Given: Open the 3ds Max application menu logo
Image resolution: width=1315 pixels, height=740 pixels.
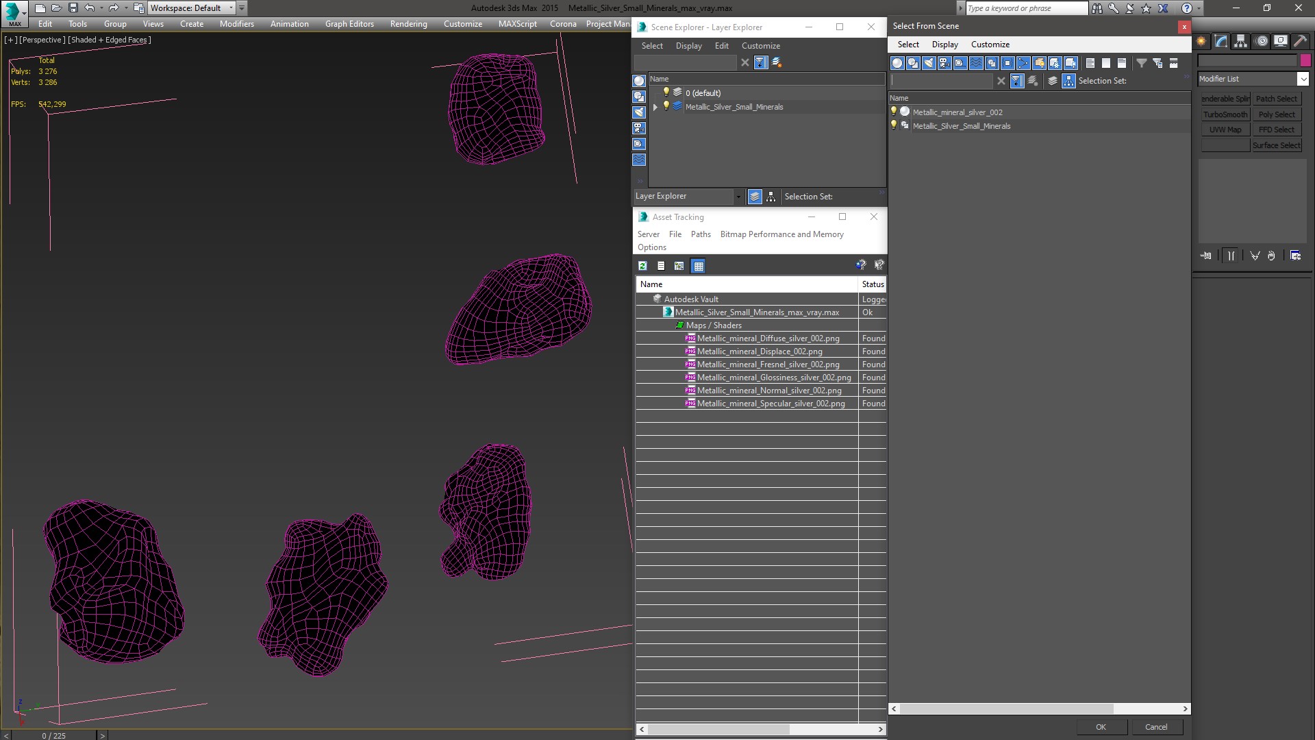Looking at the screenshot, I should (14, 13).
